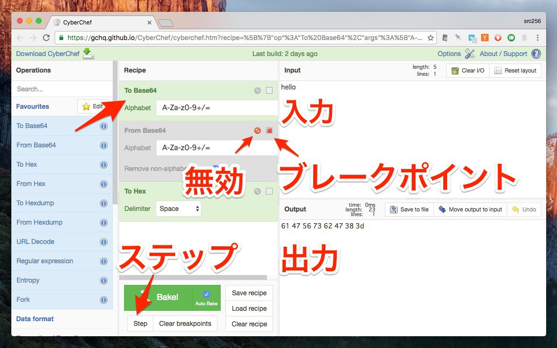Click Load recipe
The height and width of the screenshot is (348, 557).
click(249, 308)
